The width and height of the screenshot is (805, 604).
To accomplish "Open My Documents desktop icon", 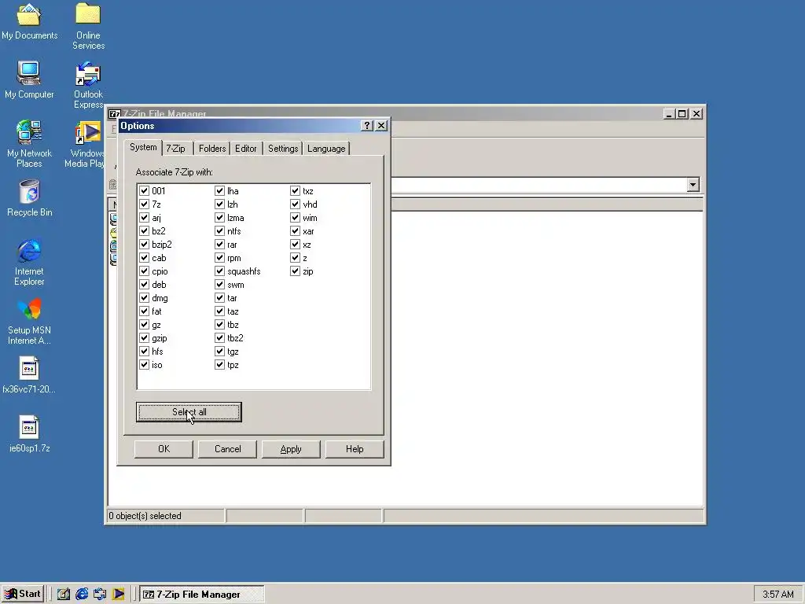I will 29,21.
